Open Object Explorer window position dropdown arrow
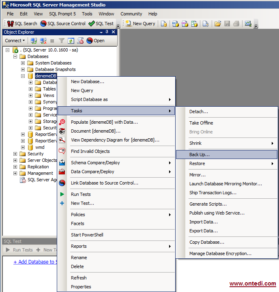 [x=101, y=32]
